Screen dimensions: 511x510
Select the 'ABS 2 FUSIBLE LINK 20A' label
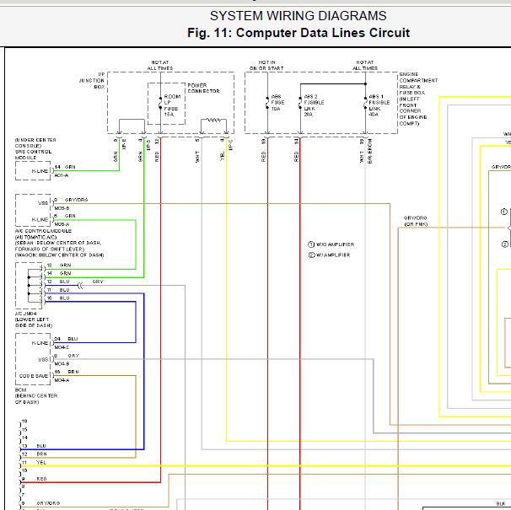(314, 105)
